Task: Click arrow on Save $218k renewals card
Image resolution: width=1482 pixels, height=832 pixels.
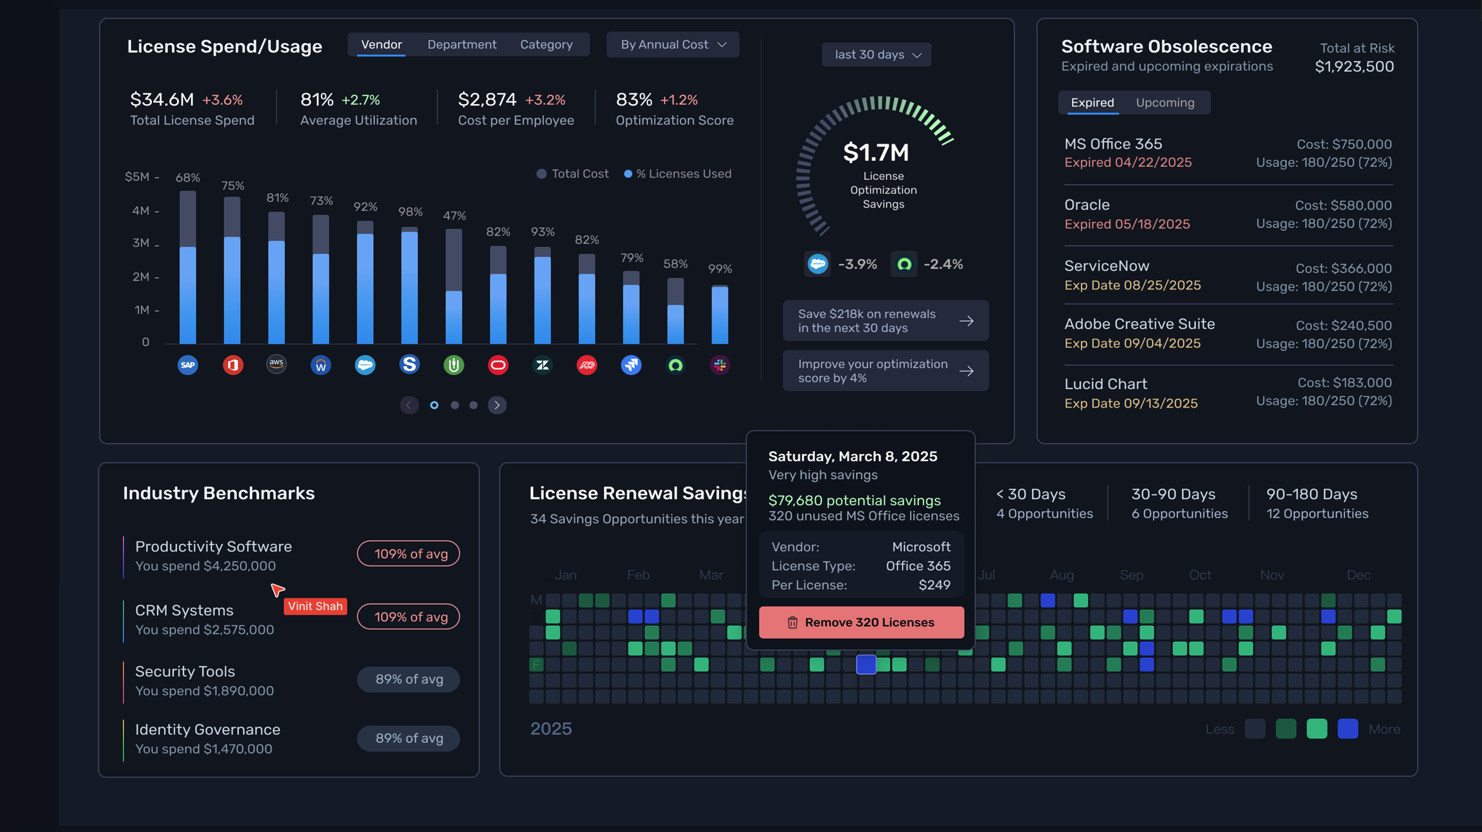Action: click(x=966, y=321)
